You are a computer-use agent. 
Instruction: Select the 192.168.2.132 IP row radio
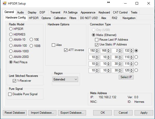click(136, 50)
